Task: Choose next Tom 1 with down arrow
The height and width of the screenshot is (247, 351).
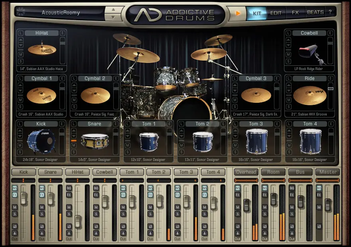Action: click(128, 136)
